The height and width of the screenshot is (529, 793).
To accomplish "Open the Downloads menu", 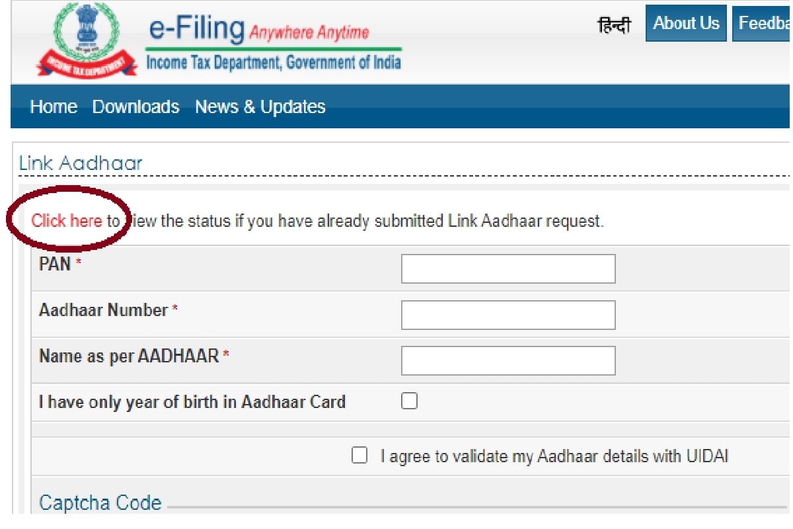I will tap(136, 106).
